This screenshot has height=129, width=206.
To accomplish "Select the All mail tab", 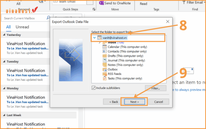I will (8, 27).
